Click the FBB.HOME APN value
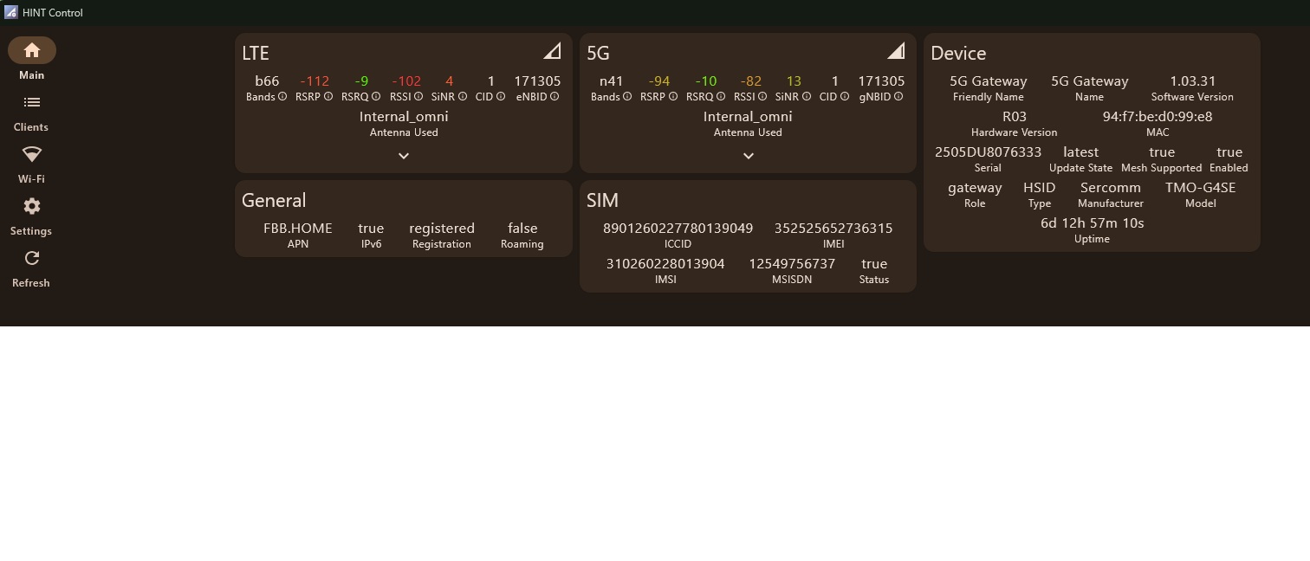1310x561 pixels. click(297, 229)
